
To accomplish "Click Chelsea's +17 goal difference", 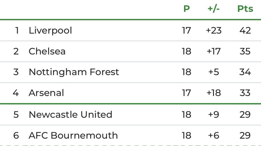I will (x=213, y=51).
